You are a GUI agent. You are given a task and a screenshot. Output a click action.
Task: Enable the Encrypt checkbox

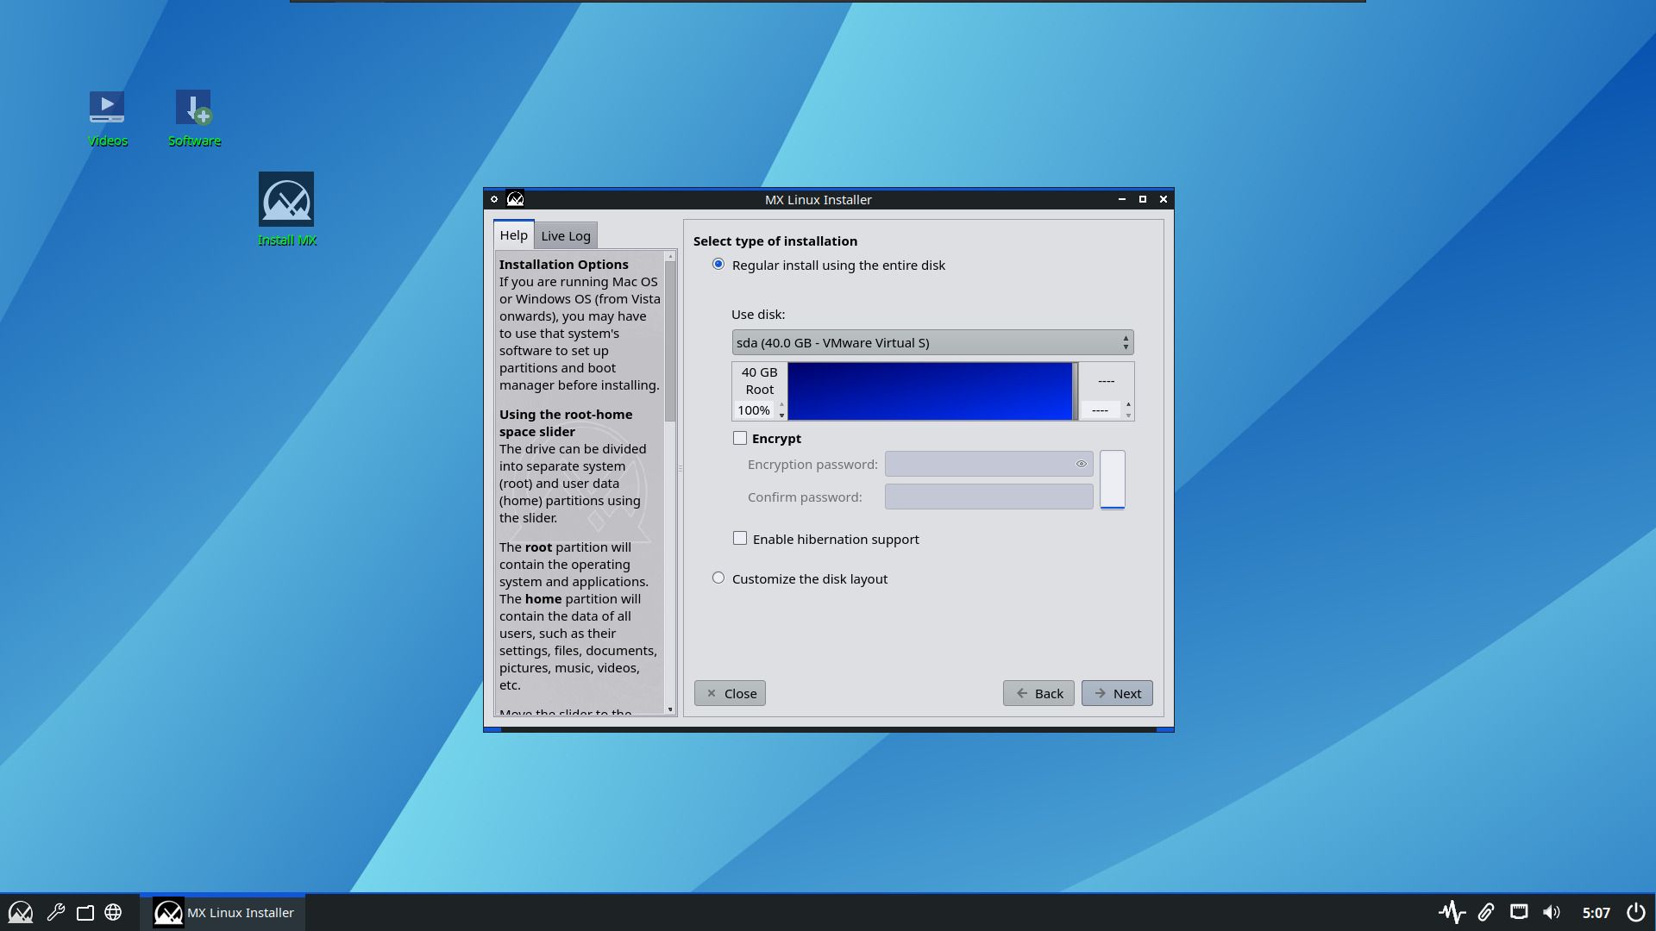click(740, 438)
